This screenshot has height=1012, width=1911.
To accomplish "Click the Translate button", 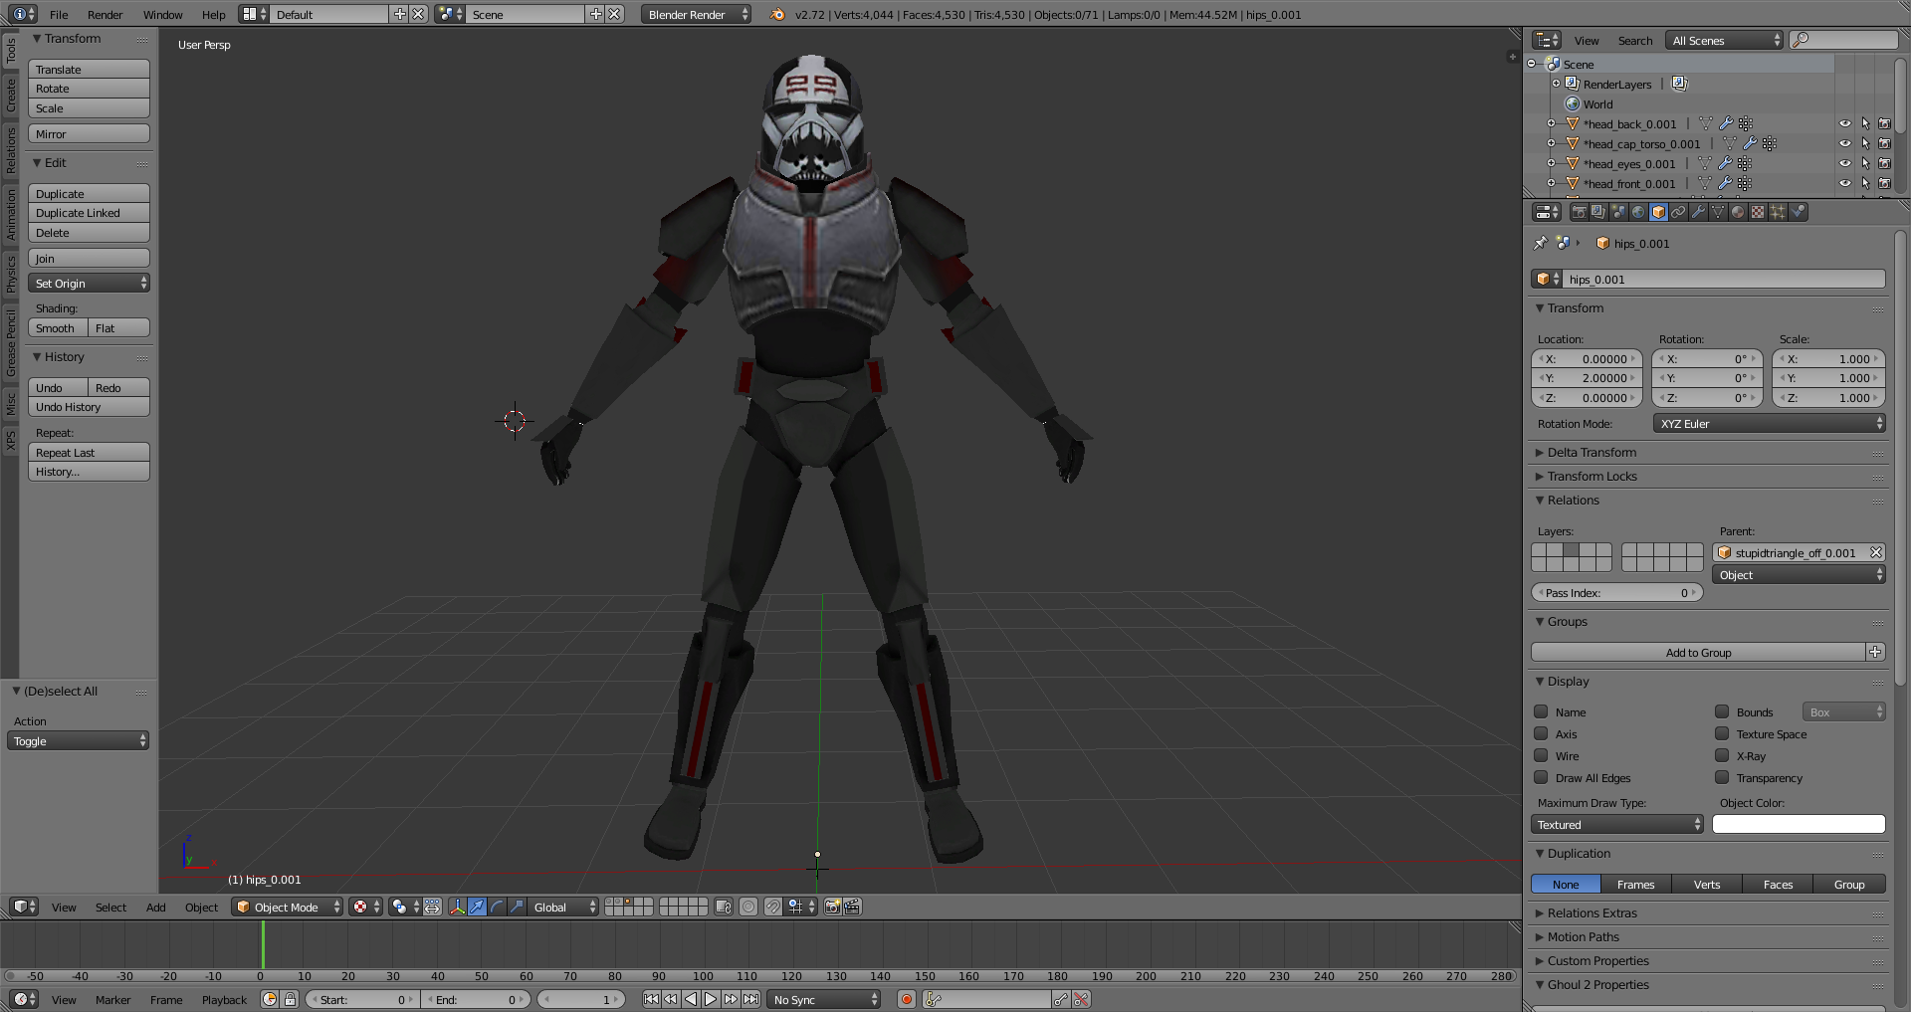I will coord(89,69).
